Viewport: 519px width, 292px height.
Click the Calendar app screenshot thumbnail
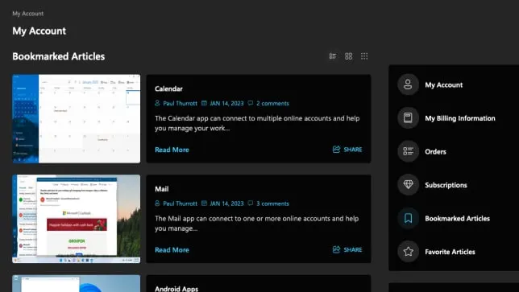tap(76, 118)
